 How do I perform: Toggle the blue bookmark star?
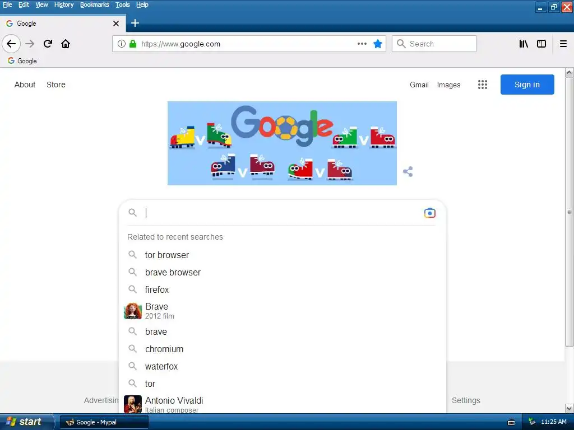coord(377,44)
